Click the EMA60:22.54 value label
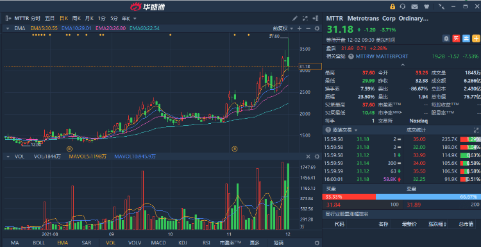This screenshot has height=247, width=481. 144,28
